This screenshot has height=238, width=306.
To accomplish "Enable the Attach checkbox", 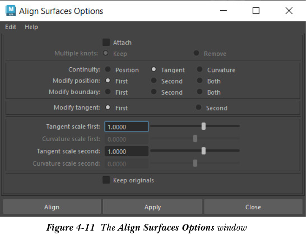I will click(106, 42).
